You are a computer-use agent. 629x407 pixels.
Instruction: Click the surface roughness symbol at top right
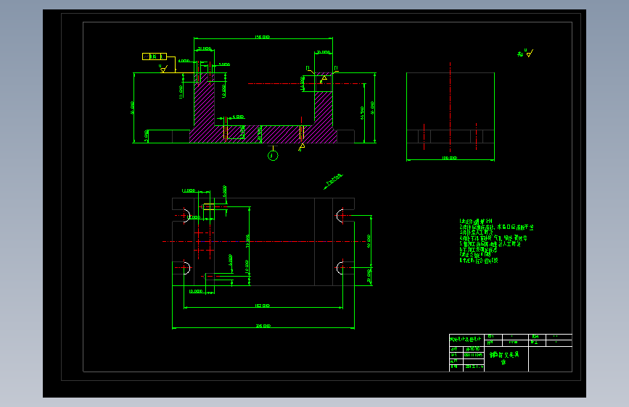click(x=525, y=53)
